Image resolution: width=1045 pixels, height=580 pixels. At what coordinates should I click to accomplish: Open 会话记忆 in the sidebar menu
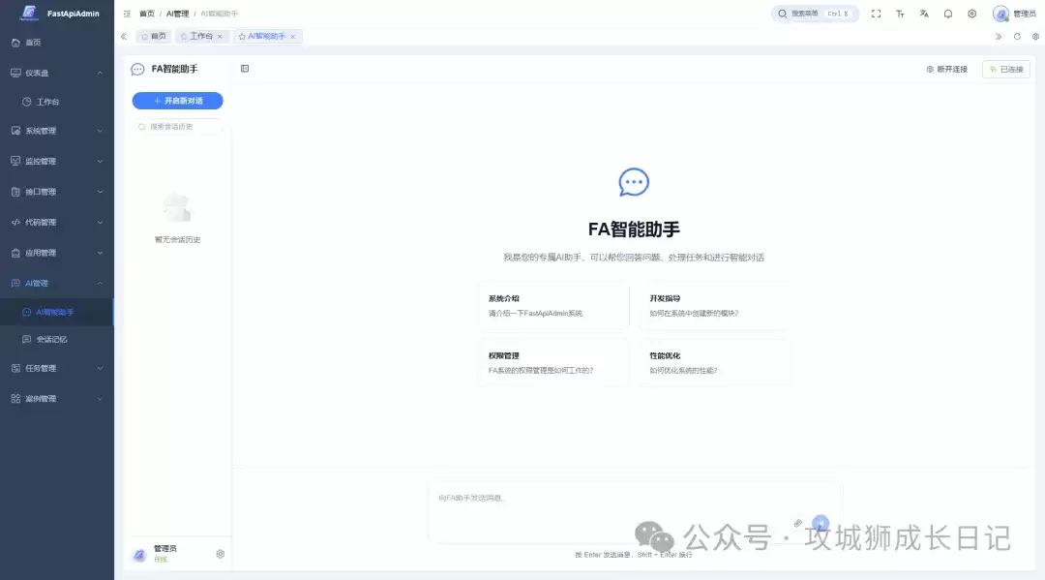(52, 340)
